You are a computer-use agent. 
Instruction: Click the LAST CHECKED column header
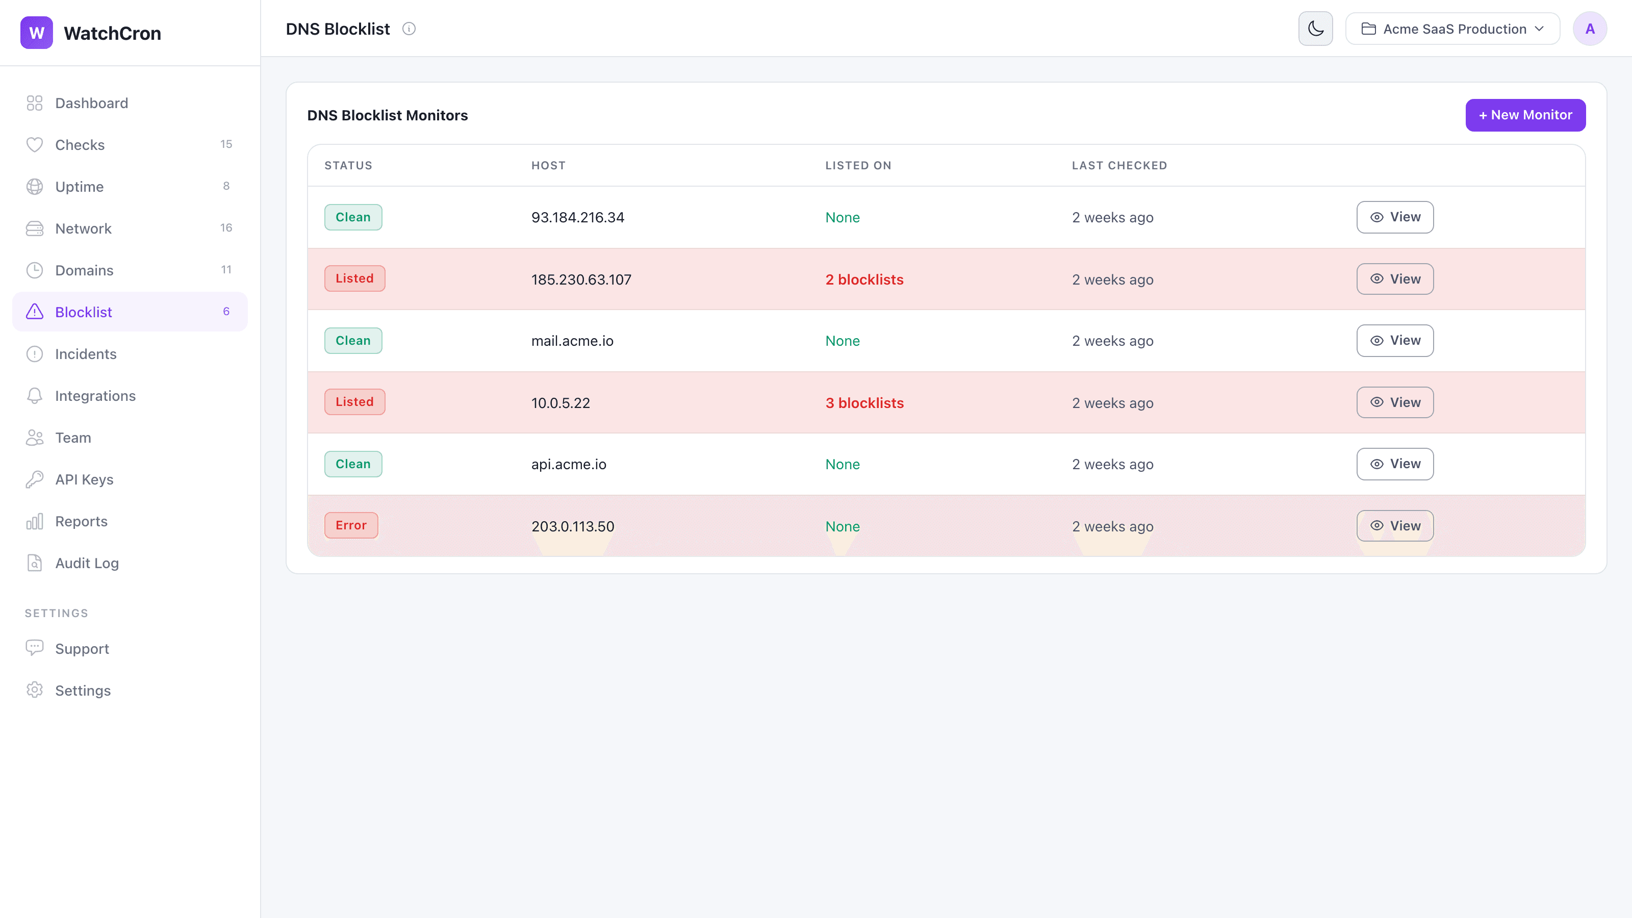tap(1119, 165)
